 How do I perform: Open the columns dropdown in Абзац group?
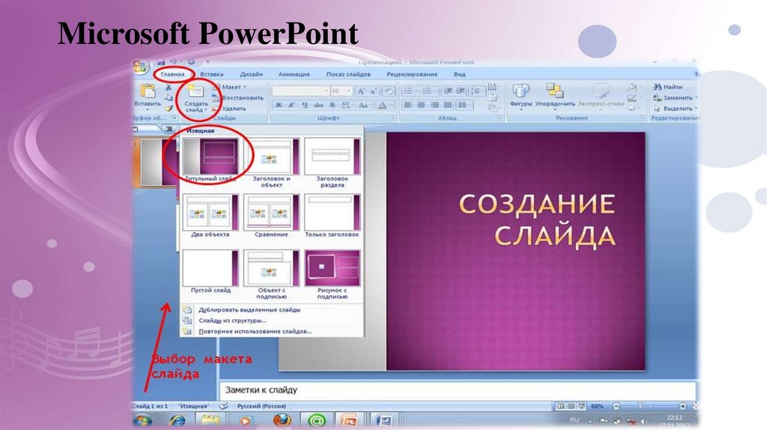(x=463, y=105)
